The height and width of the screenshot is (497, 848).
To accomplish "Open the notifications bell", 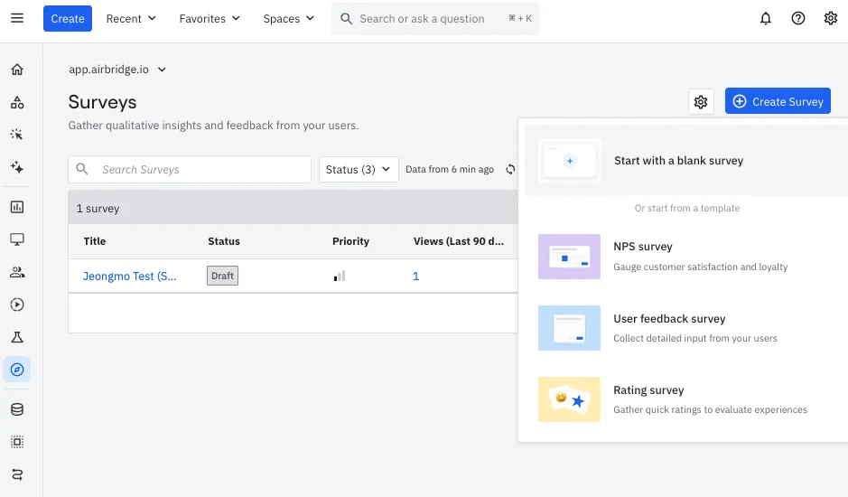I will click(765, 18).
